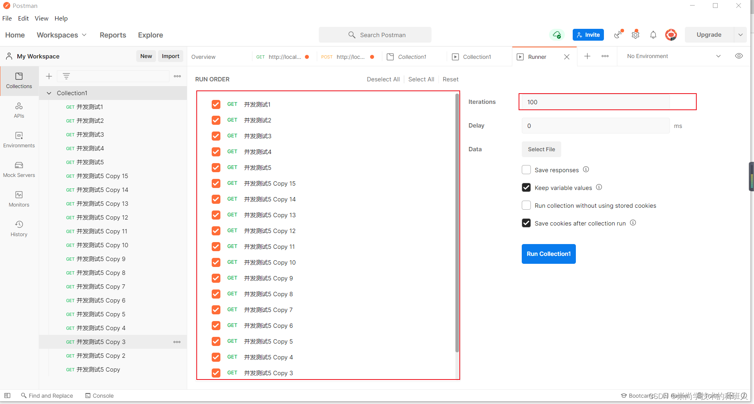This screenshot has width=754, height=404.
Task: Open the No Environment dropdown
Action: 674,56
